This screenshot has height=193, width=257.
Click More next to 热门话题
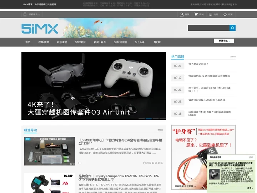(233, 56)
